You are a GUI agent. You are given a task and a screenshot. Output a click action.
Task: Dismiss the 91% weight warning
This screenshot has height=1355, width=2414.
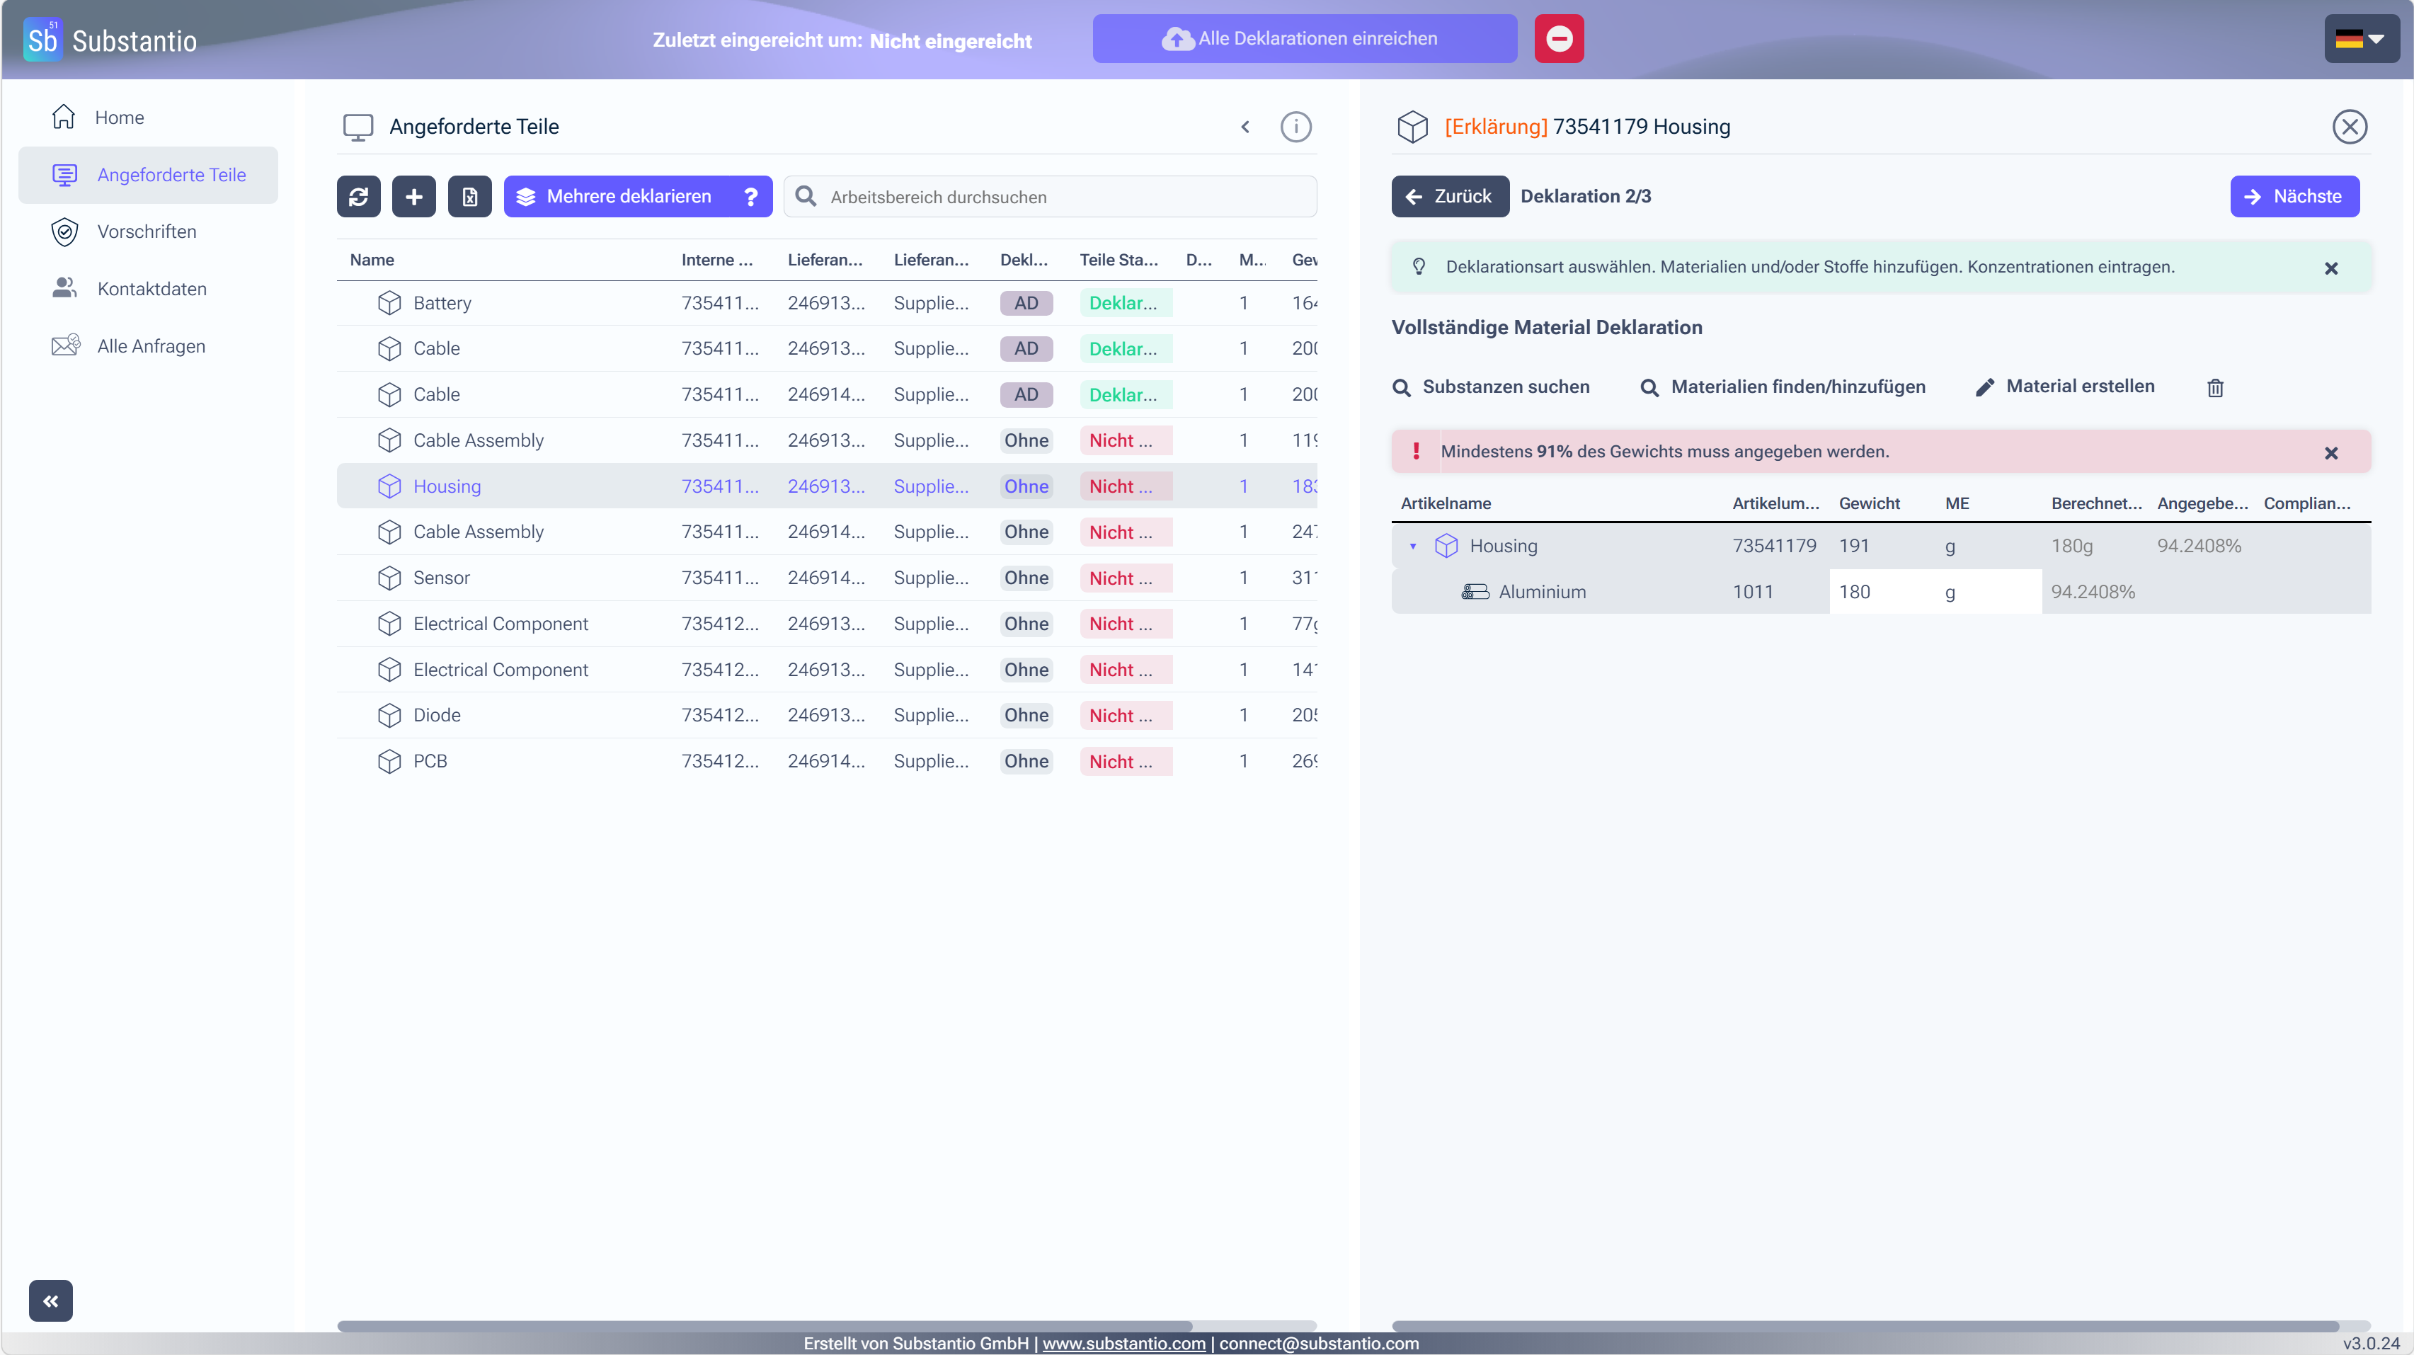point(2330,452)
